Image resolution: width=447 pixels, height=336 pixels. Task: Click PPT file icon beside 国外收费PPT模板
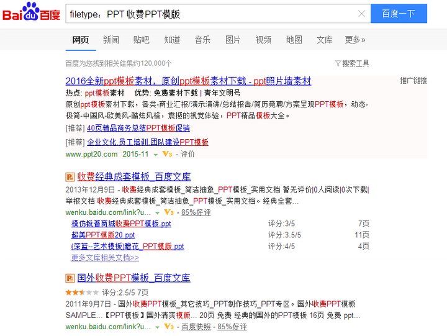point(70,278)
